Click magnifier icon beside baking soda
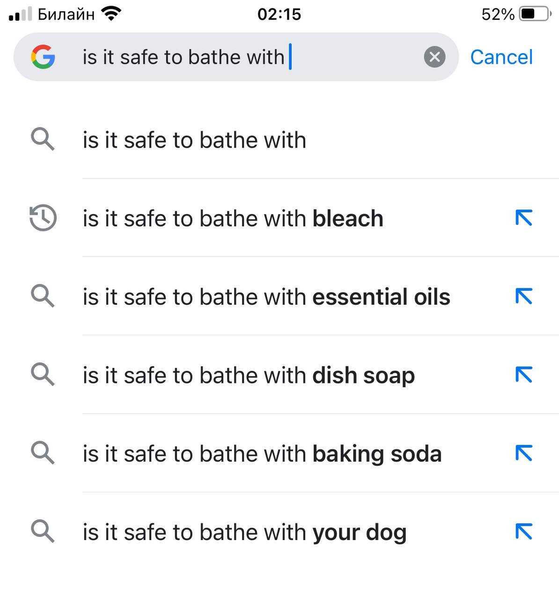The width and height of the screenshot is (559, 600). click(x=43, y=453)
